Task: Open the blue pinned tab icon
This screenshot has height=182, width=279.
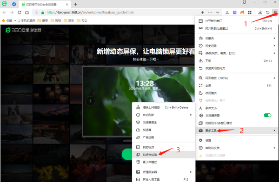Action: pos(14,4)
